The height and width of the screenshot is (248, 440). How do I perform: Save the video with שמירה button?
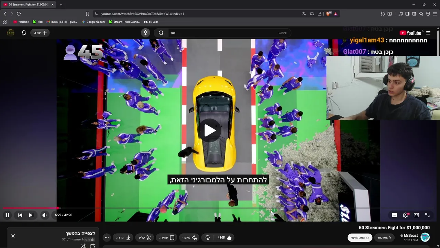coord(167,238)
